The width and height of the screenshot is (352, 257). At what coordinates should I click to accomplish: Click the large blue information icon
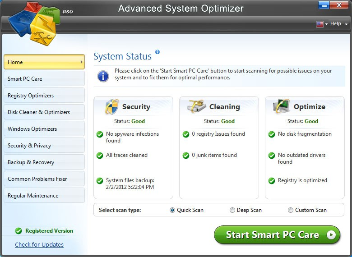click(x=103, y=76)
